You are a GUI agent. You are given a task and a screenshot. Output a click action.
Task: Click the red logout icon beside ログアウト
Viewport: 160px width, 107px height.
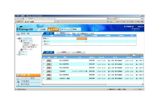coord(132,29)
